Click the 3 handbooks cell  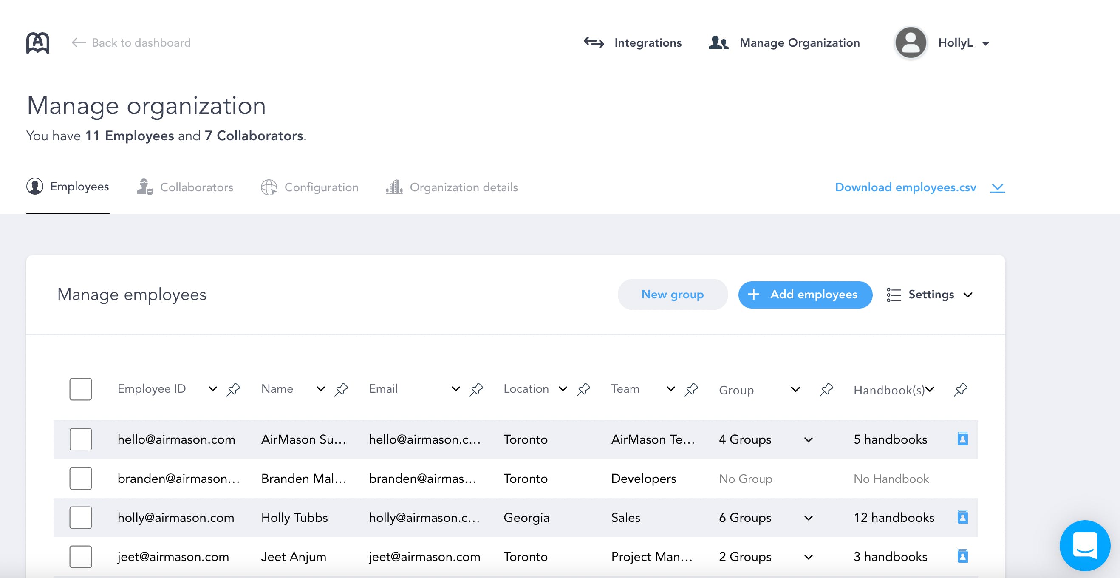pos(891,557)
